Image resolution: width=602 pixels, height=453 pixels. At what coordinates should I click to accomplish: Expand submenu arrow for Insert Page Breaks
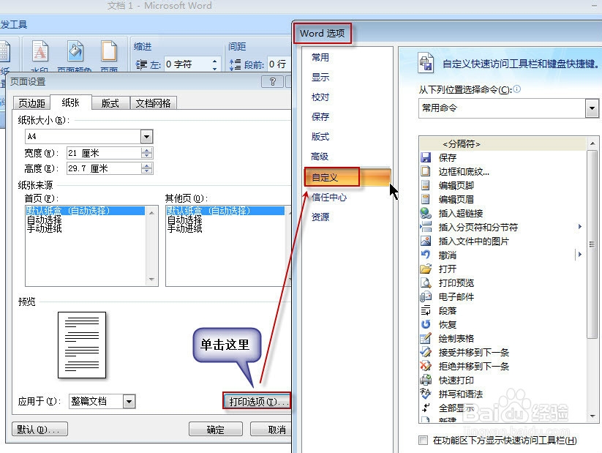580,227
